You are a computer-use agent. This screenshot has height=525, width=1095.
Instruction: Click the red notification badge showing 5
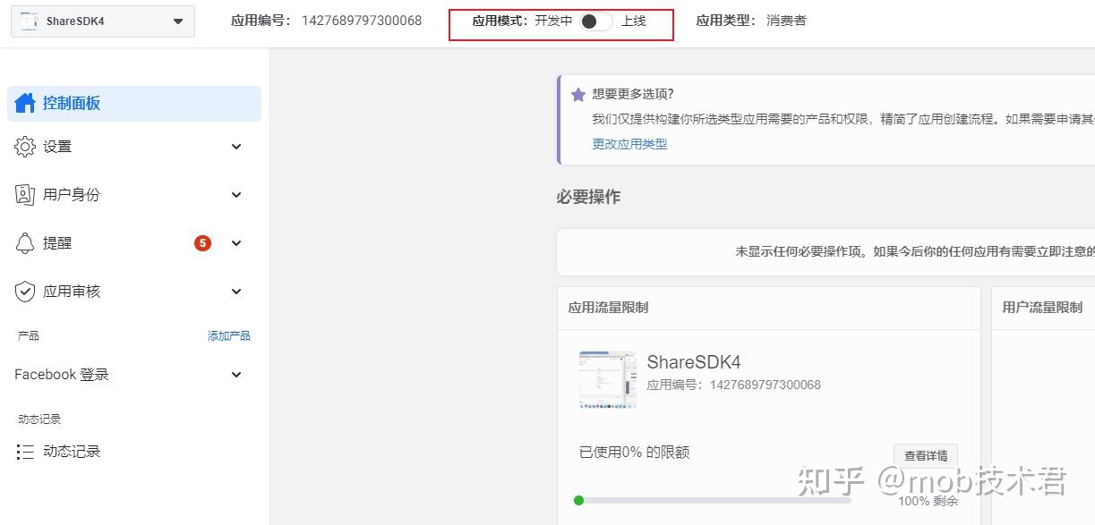click(x=201, y=242)
